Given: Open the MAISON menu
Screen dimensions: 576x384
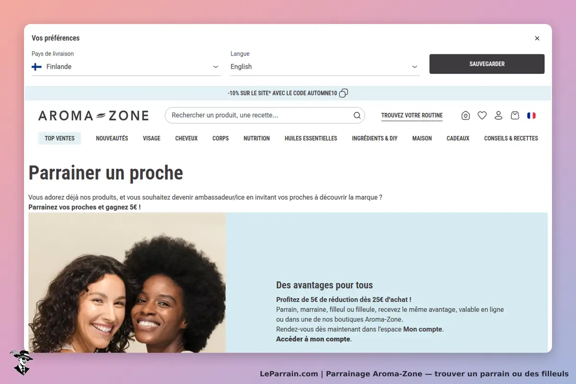Looking at the screenshot, I should [422, 138].
